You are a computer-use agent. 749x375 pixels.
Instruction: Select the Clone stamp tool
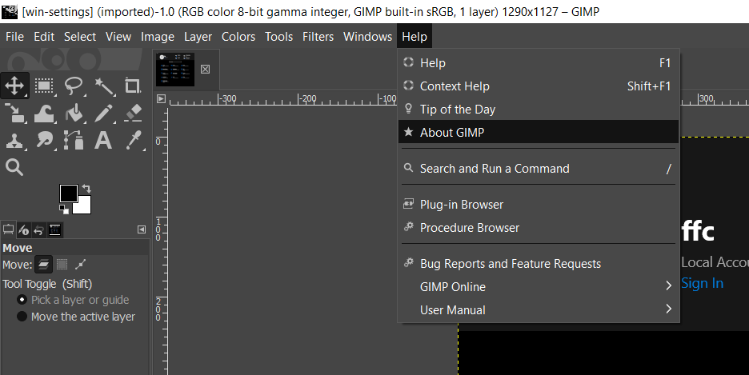click(x=14, y=141)
